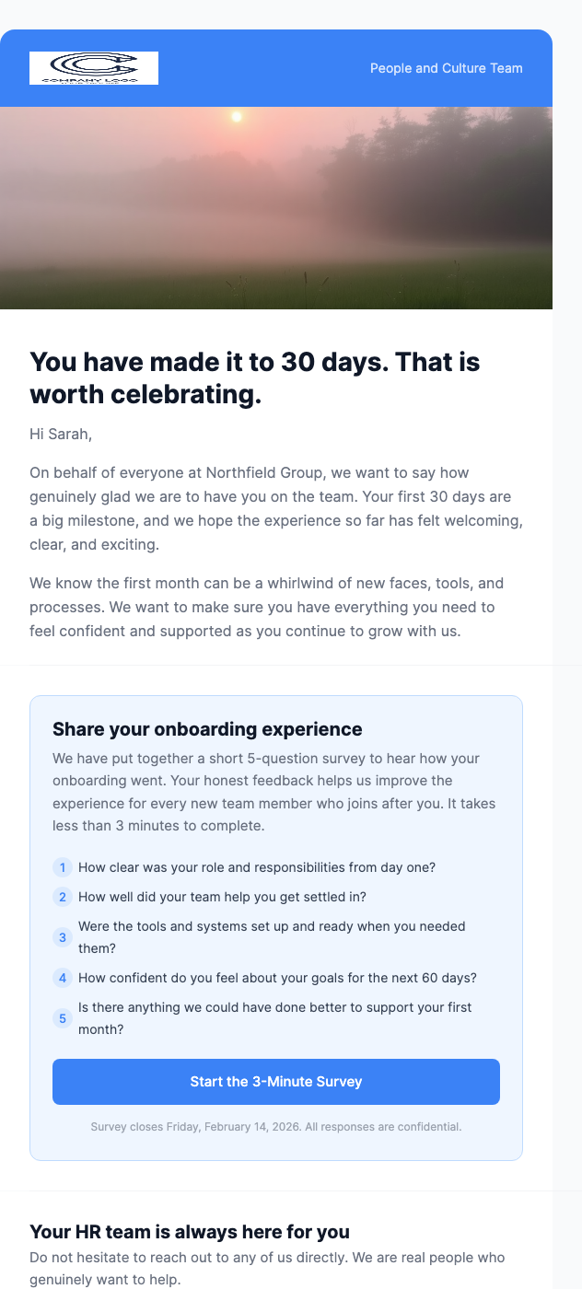Open the survey closing date notice

tap(276, 1126)
